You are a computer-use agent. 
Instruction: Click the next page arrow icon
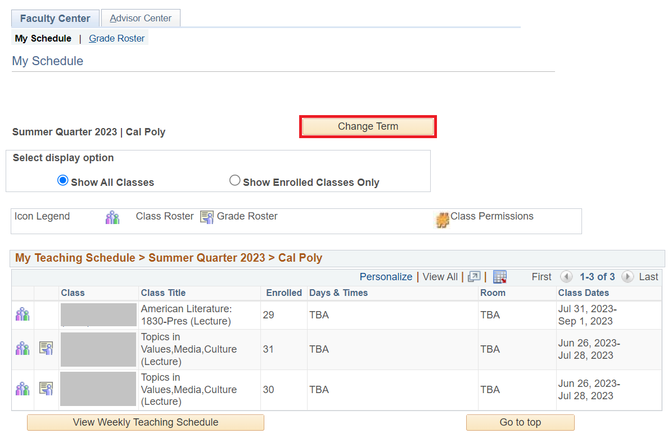coord(627,277)
